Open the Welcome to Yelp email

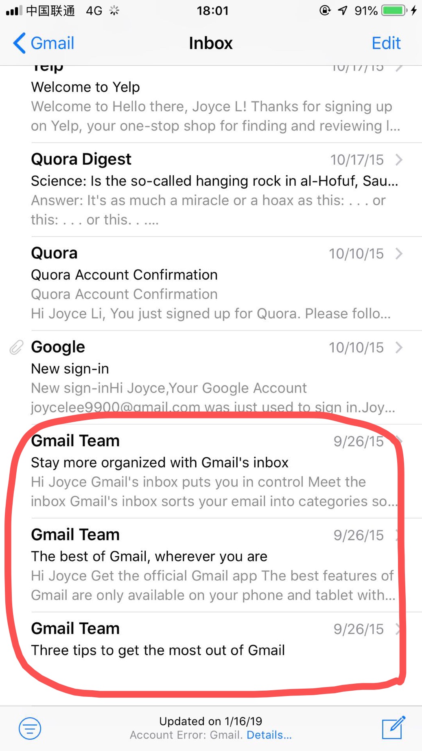click(x=212, y=107)
